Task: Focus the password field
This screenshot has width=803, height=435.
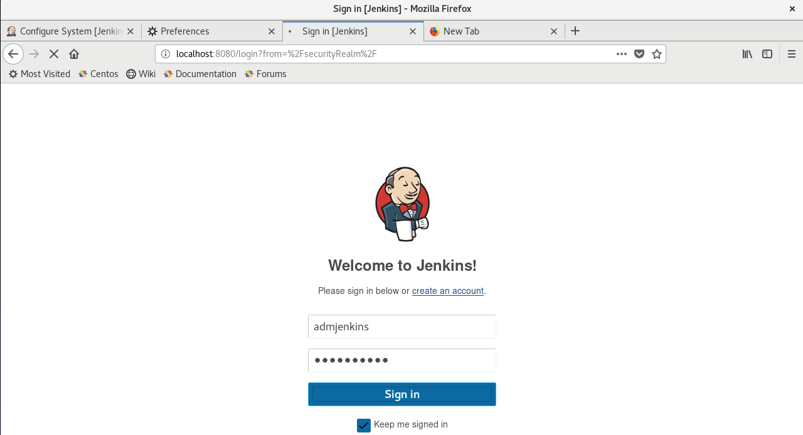Action: click(x=402, y=360)
